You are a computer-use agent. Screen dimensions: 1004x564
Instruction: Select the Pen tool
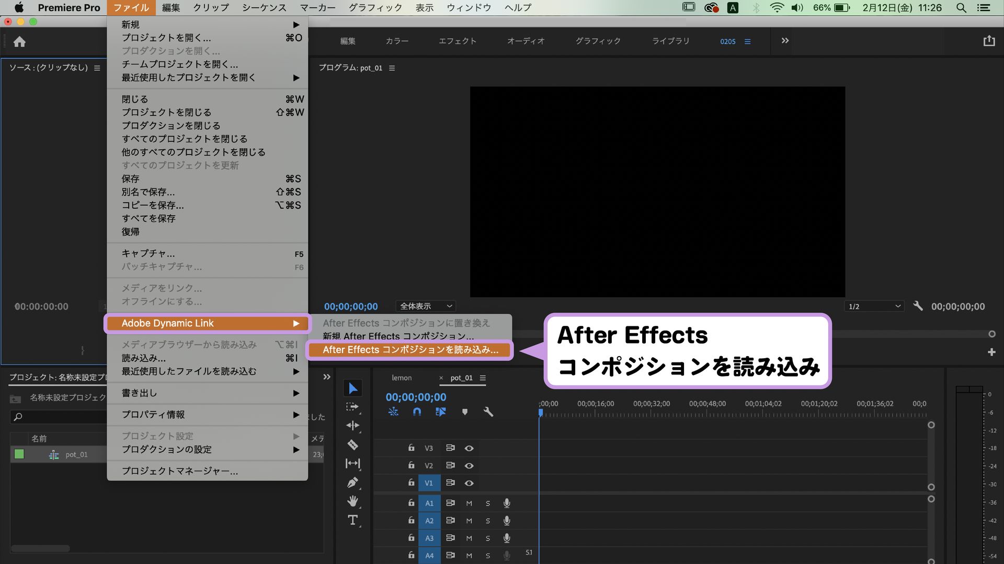click(x=353, y=483)
